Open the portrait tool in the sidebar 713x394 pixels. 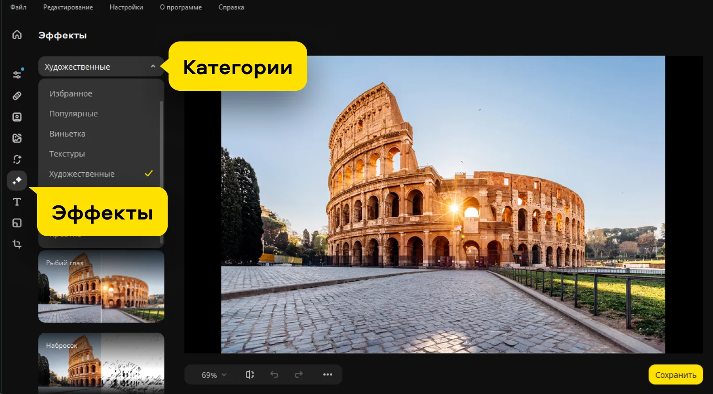click(x=17, y=117)
